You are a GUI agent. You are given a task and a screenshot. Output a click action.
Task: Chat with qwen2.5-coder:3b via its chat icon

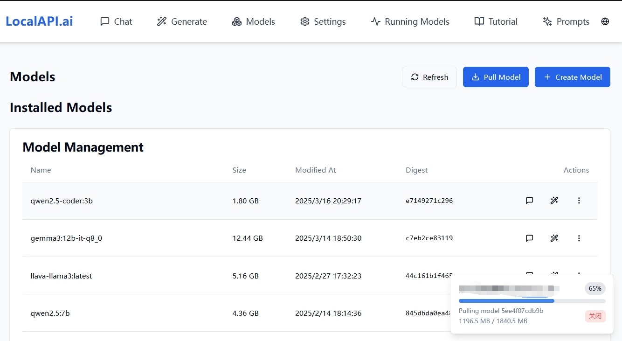[x=530, y=201]
